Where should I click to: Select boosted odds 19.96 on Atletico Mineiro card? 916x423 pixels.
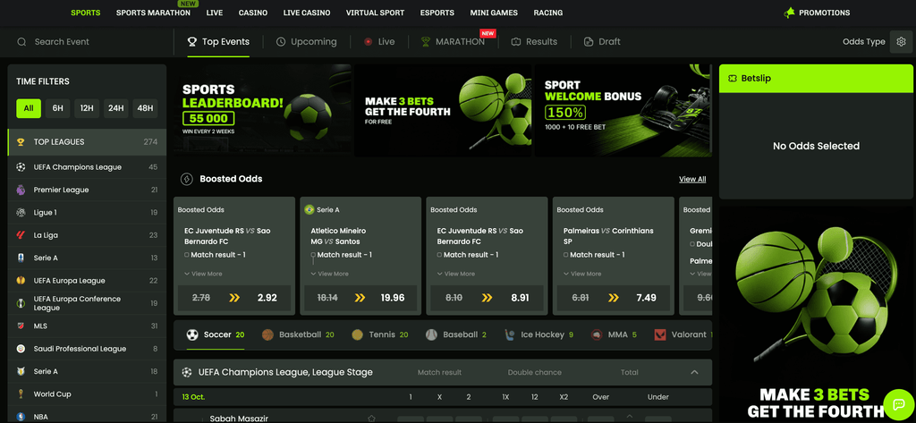pos(393,298)
